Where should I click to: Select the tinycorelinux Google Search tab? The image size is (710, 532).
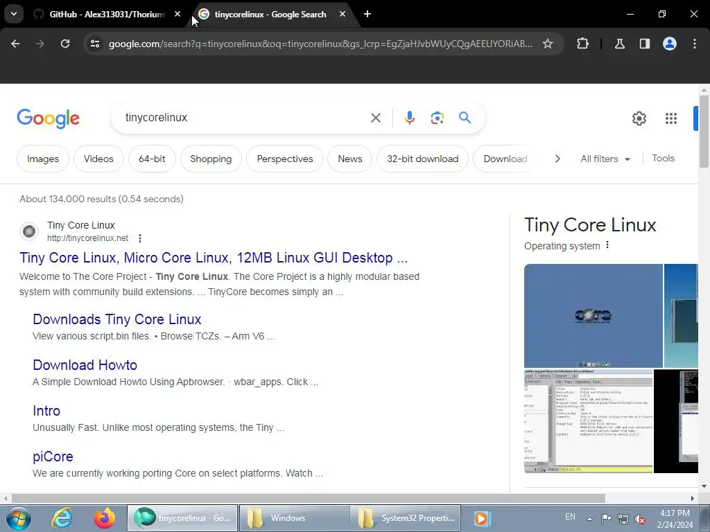pyautogui.click(x=270, y=14)
